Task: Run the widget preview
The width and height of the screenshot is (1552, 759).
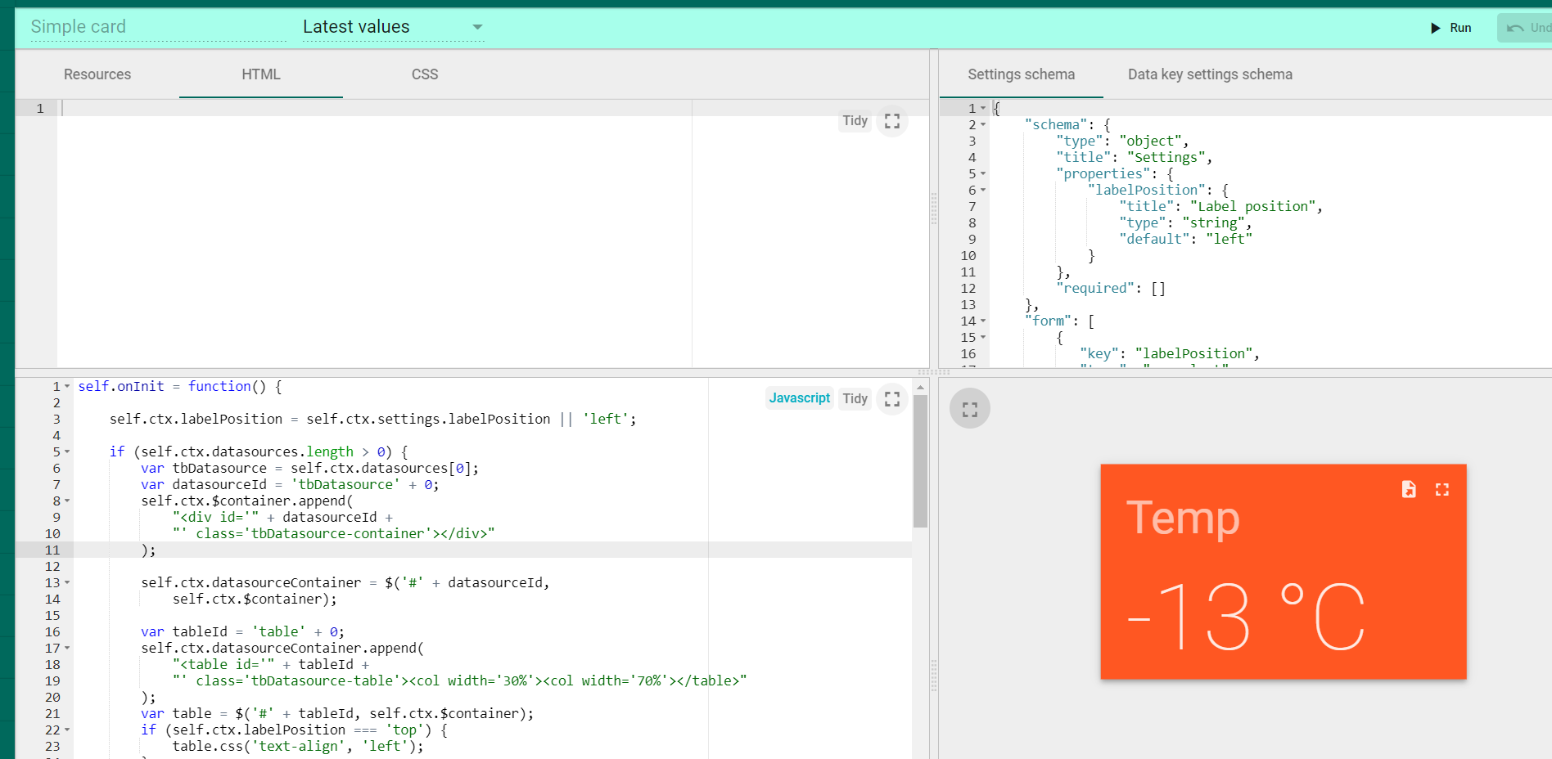Action: point(1450,27)
